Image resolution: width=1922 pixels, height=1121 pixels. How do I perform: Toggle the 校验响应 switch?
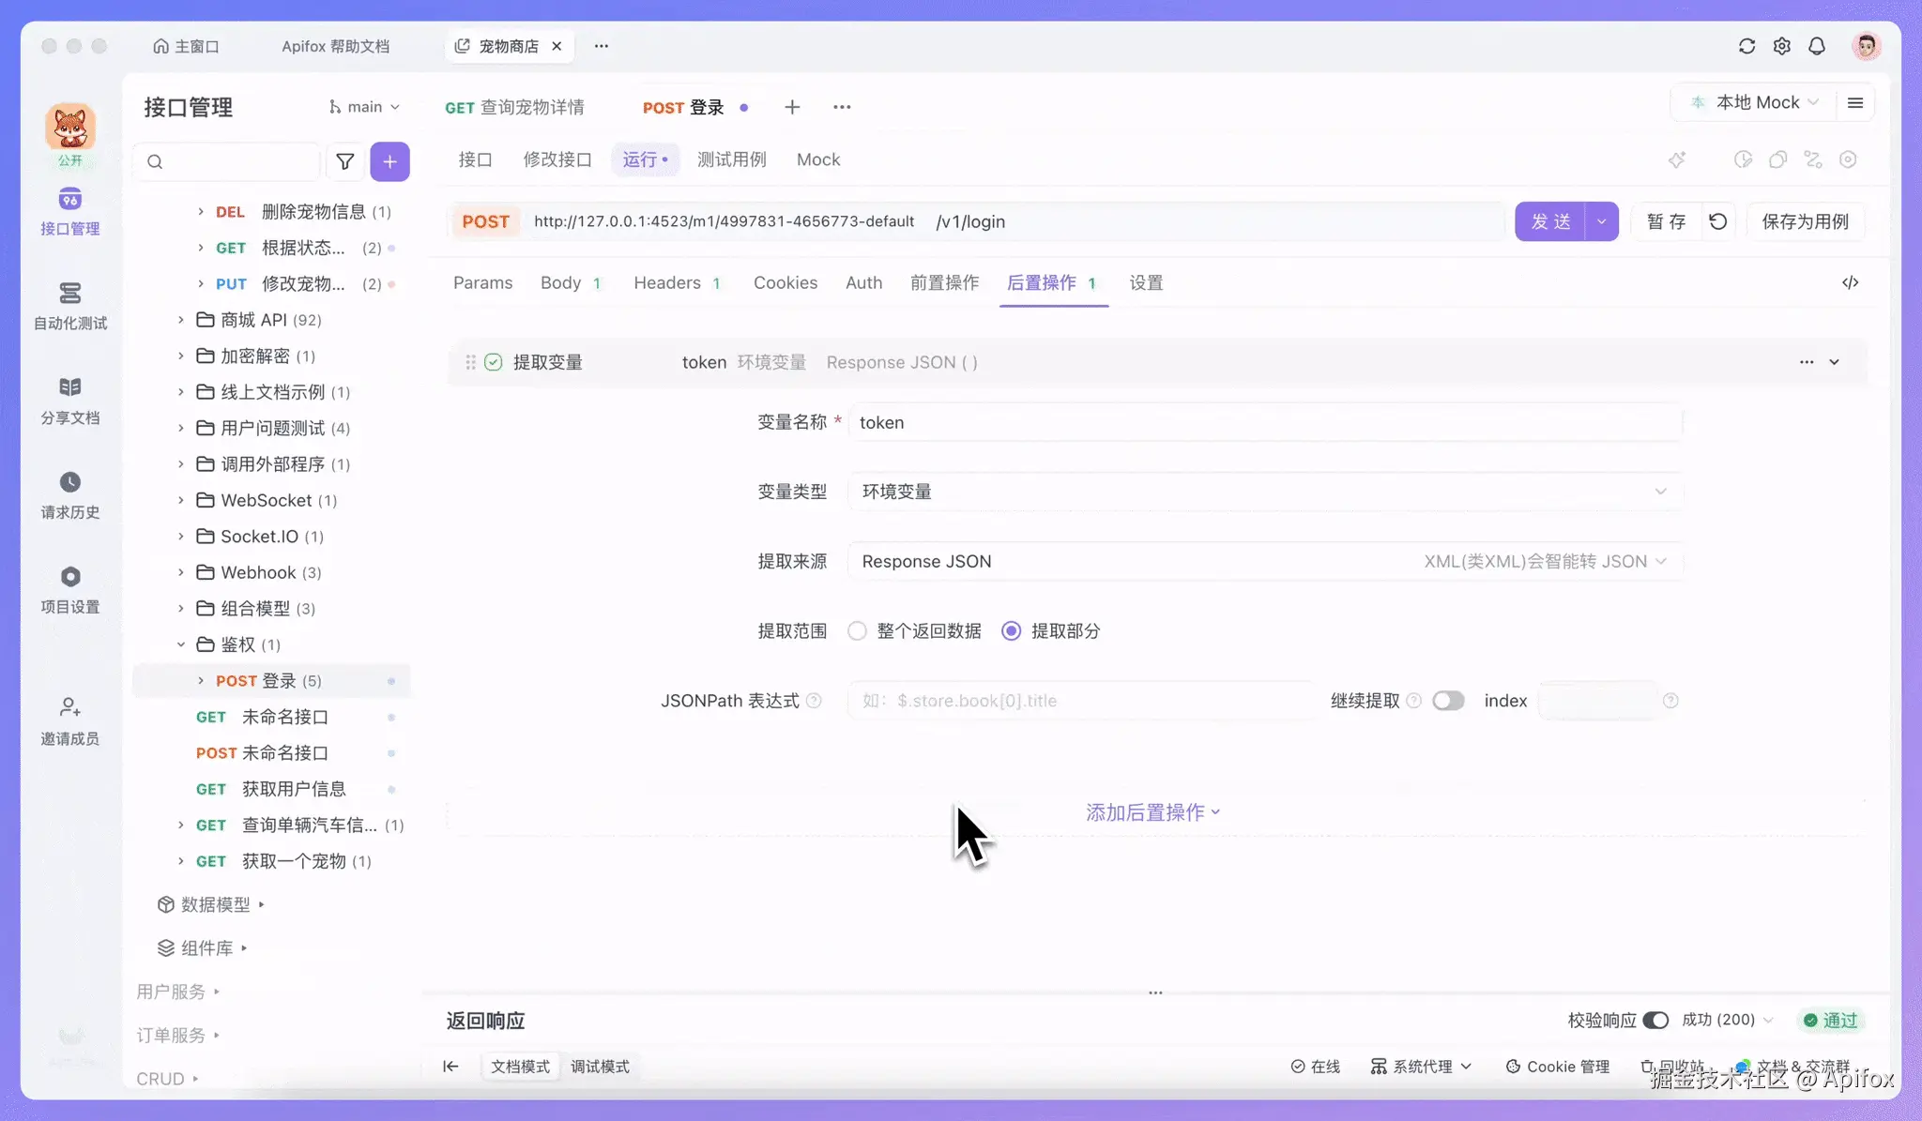tap(1655, 1020)
